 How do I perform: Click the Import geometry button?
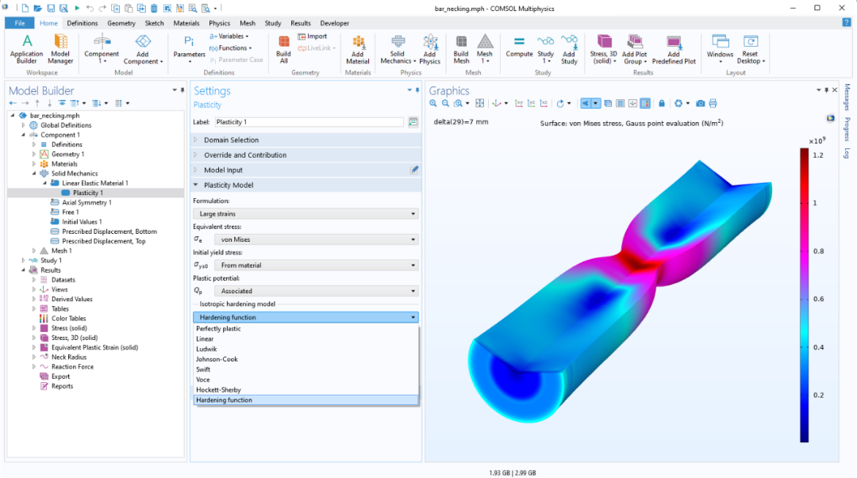point(313,36)
